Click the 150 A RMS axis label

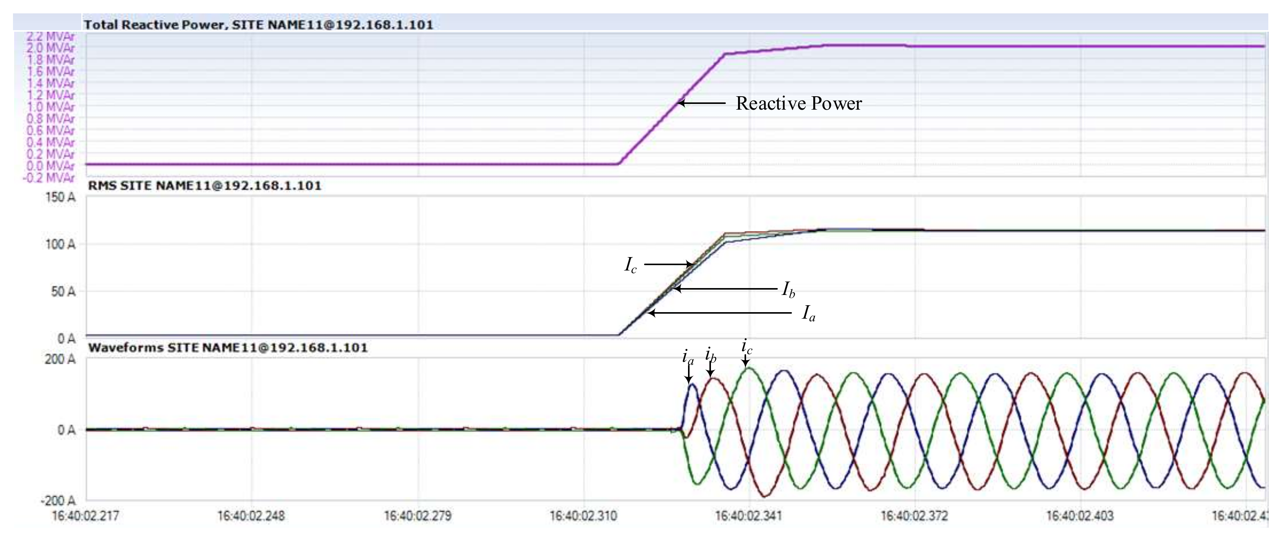(61, 197)
